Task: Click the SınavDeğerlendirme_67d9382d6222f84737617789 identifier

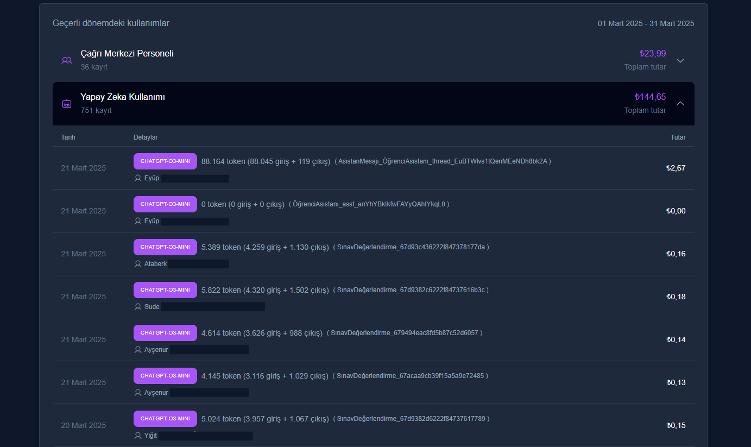Action: [412, 419]
